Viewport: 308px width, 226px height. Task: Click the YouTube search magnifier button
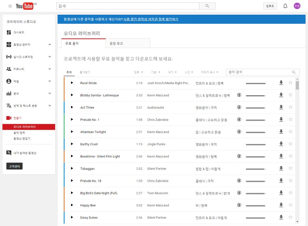click(207, 6)
